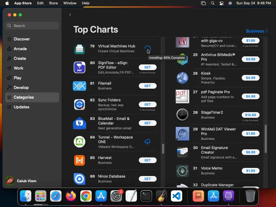Image resolution: width=276 pixels, height=207 pixels.
Task: Open the WinMail DAT Viewer Pro icon
Action: pyautogui.click(x=182, y=134)
